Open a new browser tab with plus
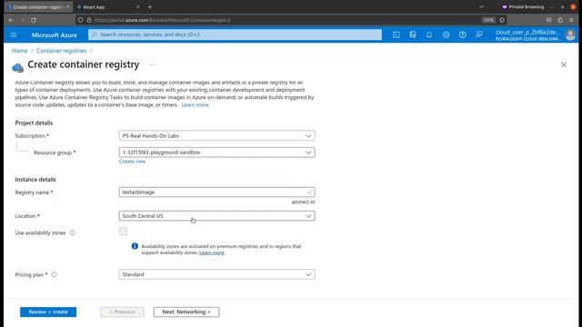The image size is (582, 327). tap(149, 7)
